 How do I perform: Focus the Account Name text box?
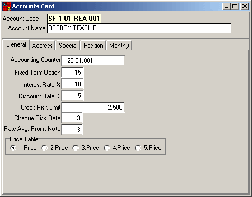coord(139,28)
